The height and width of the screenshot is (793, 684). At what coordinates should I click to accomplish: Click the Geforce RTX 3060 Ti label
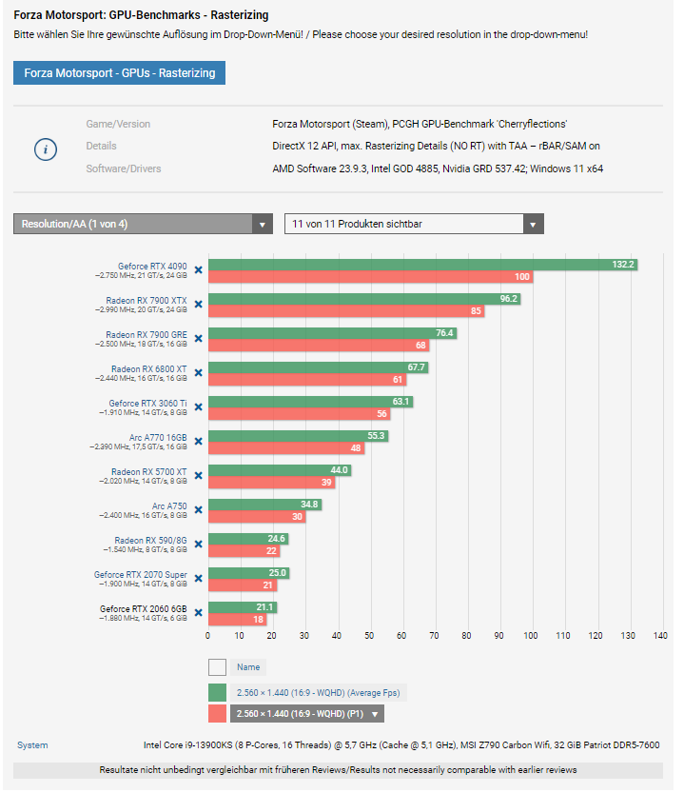point(147,403)
